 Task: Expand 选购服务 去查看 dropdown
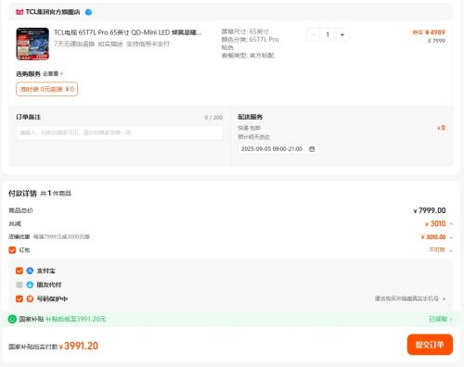[x=53, y=74]
